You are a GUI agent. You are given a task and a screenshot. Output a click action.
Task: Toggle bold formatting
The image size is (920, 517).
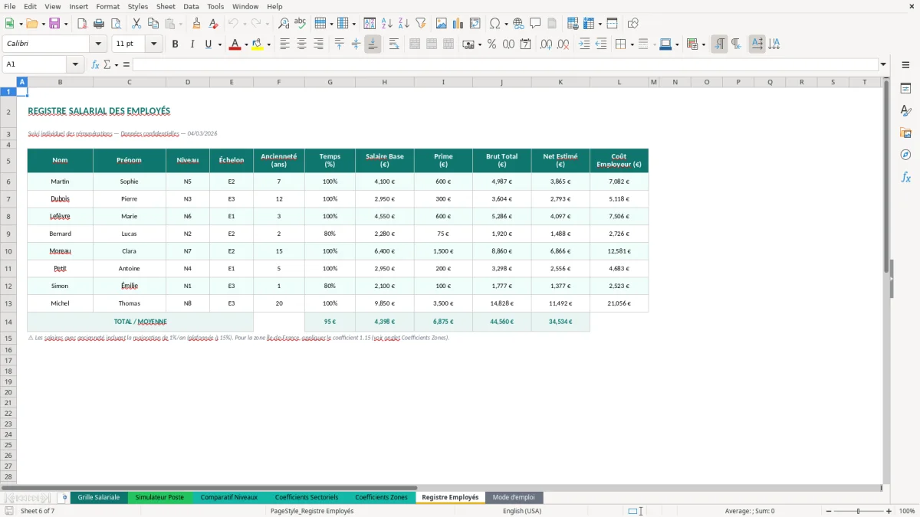click(x=175, y=44)
